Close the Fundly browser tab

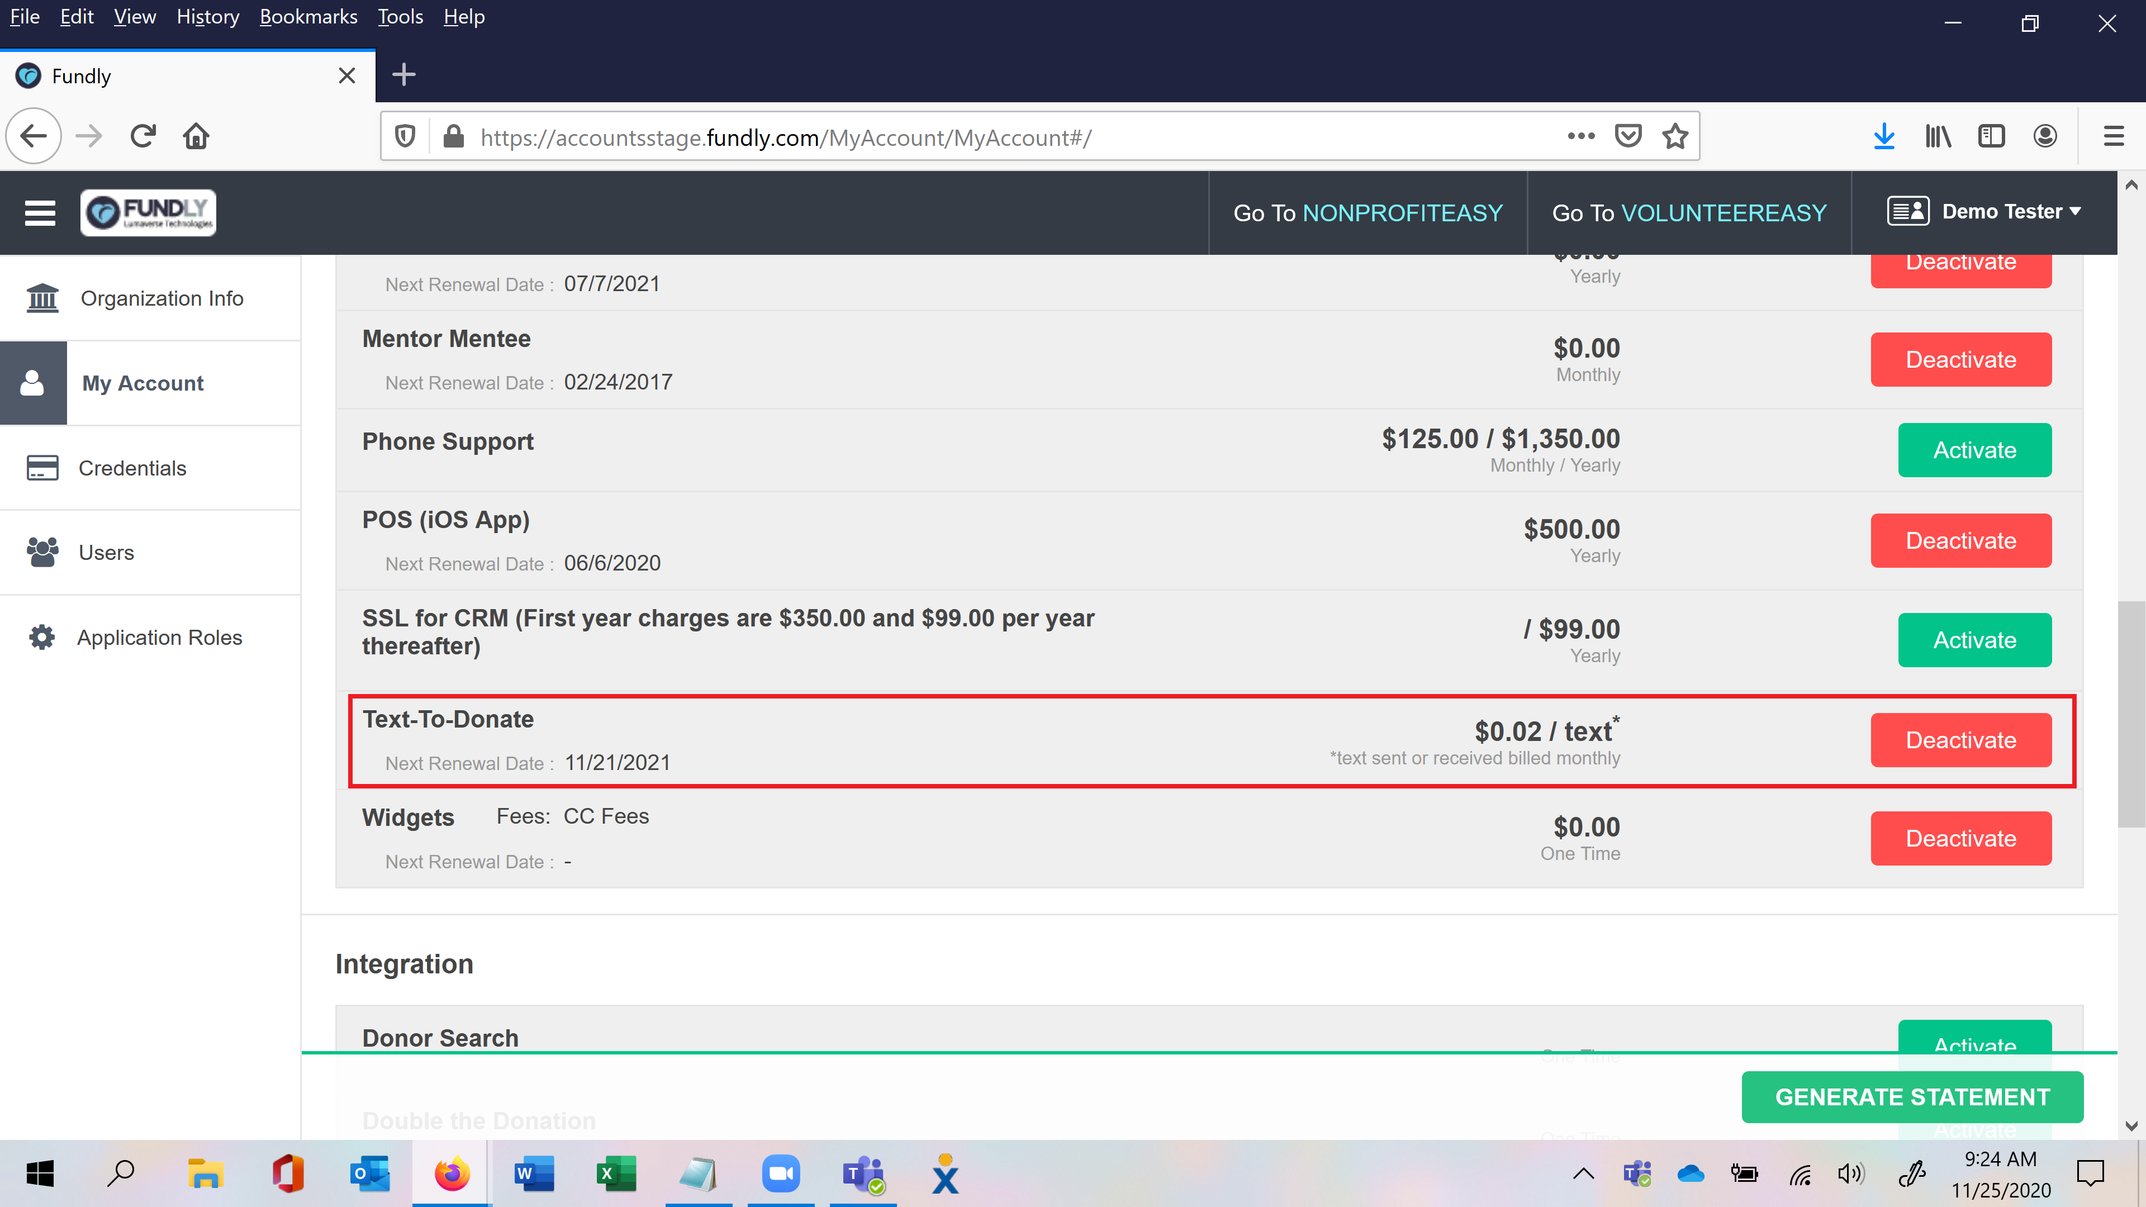(348, 76)
